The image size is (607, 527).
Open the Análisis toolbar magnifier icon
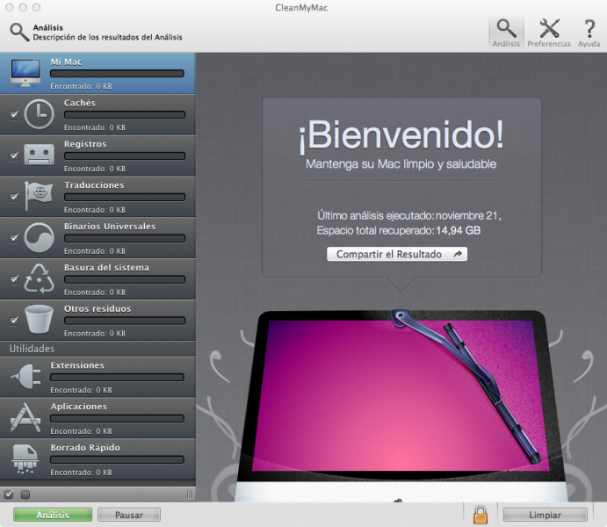pos(506,28)
